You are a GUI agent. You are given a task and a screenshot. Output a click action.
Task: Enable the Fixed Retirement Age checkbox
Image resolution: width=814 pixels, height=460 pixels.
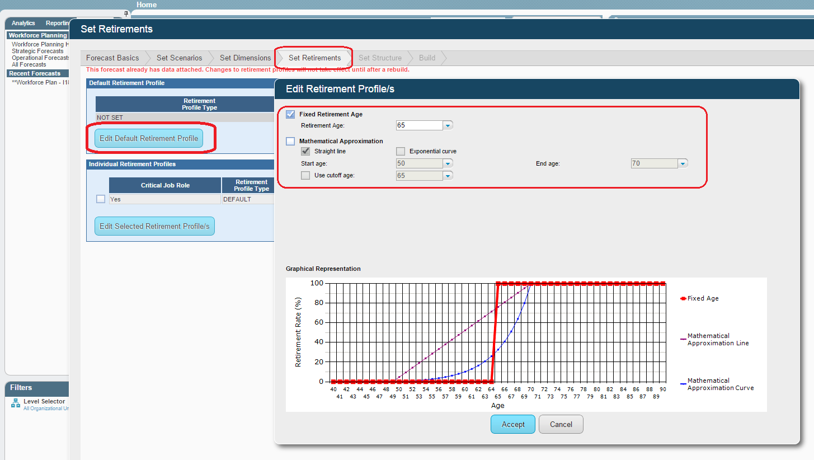click(x=290, y=114)
